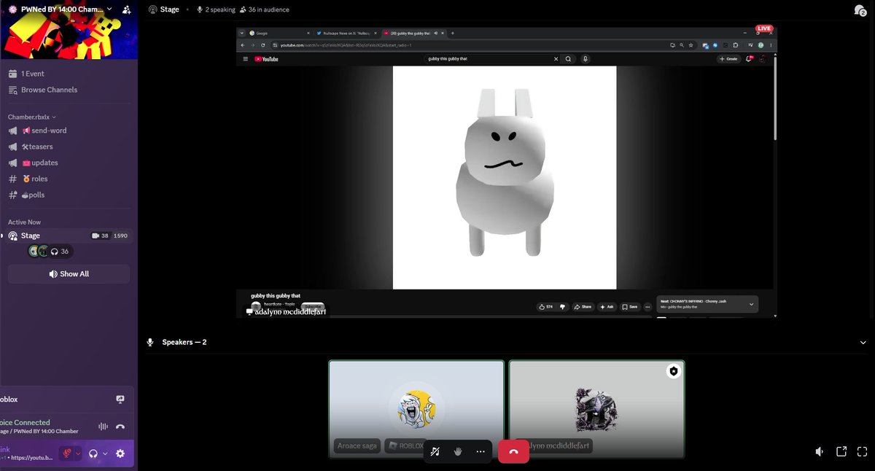
Task: Collapse the Chamber.rbxlx category
Action: (32, 117)
